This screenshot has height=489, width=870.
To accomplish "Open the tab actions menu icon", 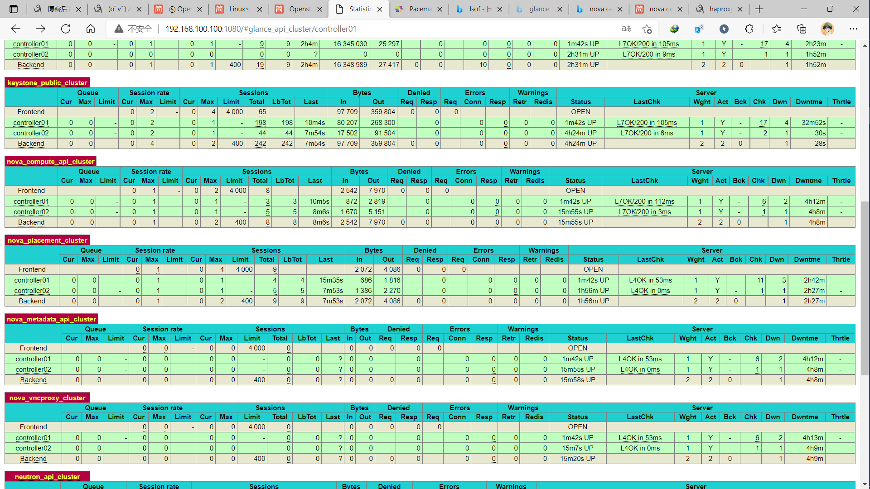I will pyautogui.click(x=14, y=9).
